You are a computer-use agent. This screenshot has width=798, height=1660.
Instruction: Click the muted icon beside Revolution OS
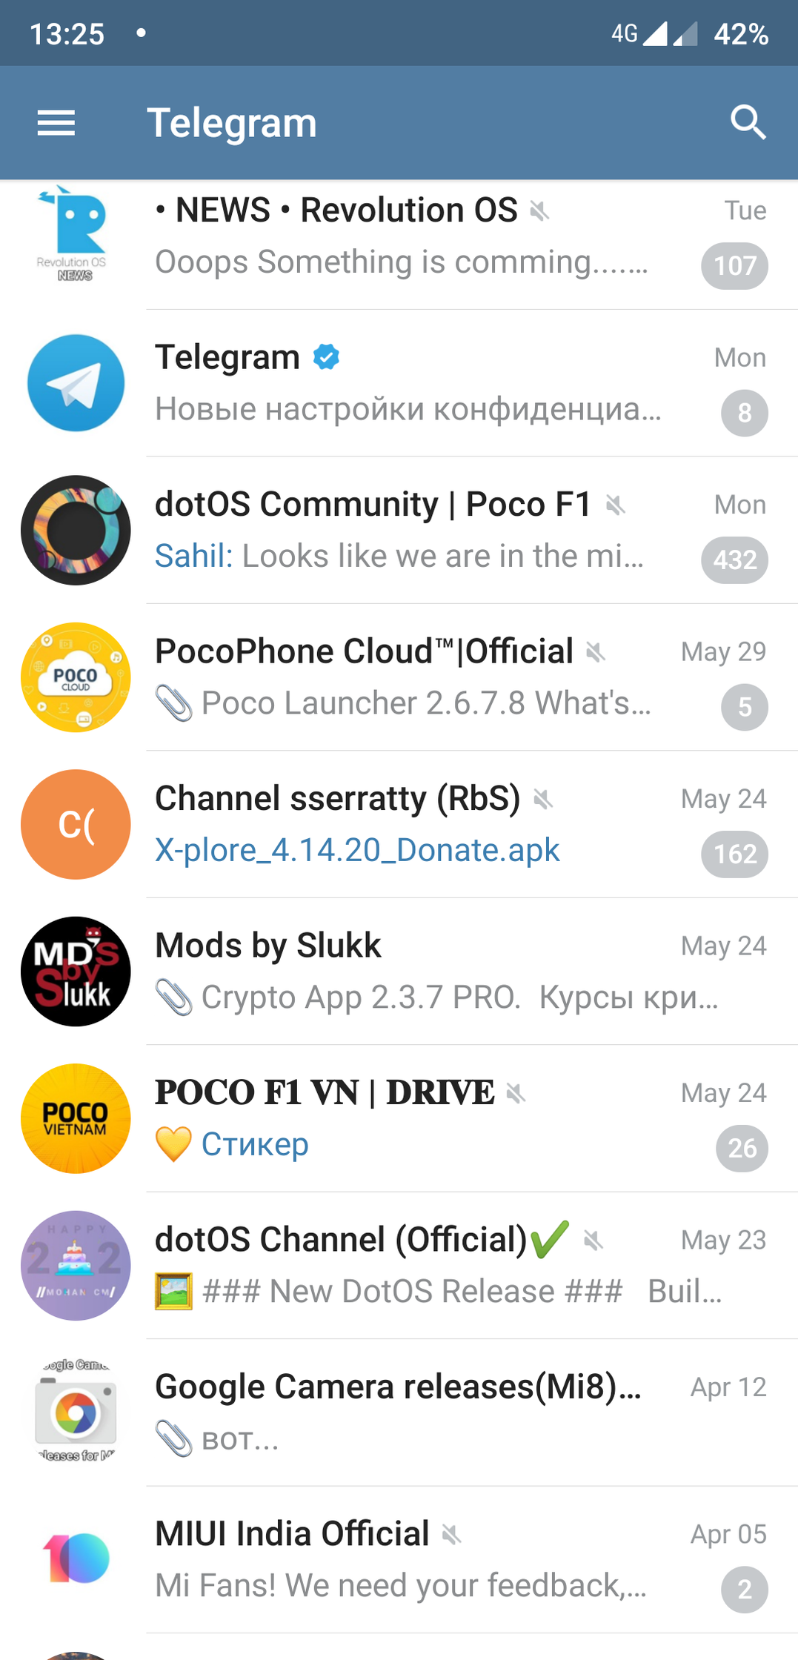(x=539, y=211)
